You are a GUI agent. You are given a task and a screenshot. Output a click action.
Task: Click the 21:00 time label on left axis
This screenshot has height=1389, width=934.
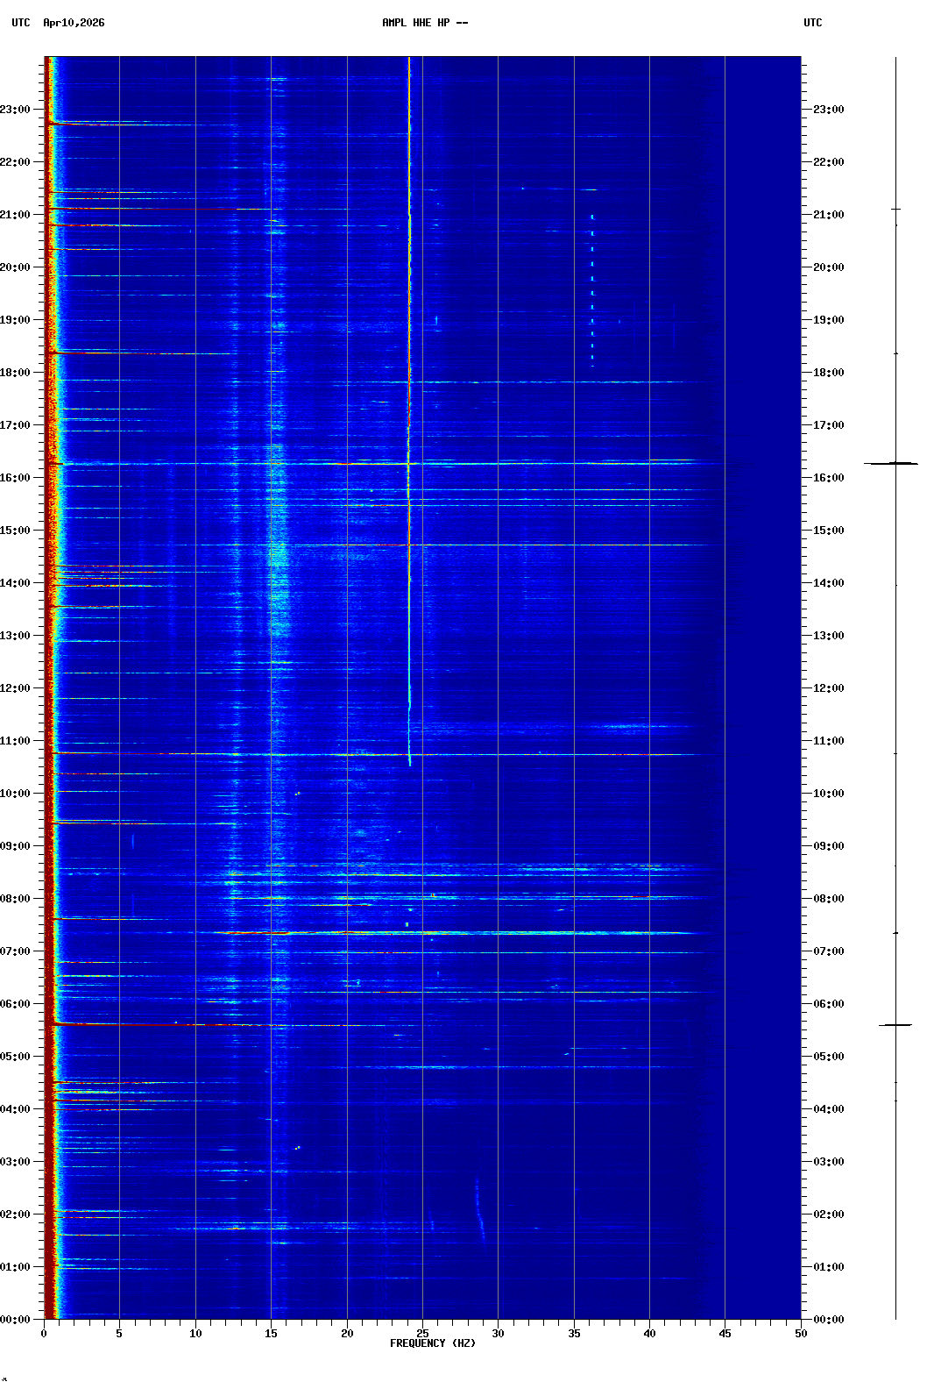[x=16, y=215]
